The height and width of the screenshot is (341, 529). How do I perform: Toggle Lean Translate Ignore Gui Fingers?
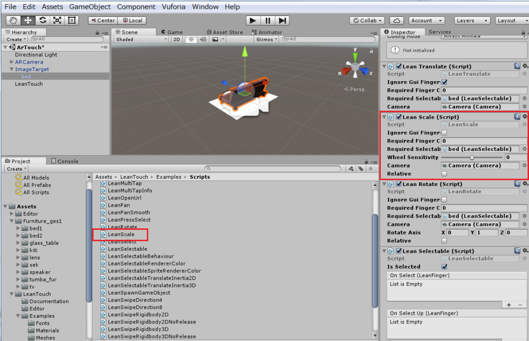point(444,82)
